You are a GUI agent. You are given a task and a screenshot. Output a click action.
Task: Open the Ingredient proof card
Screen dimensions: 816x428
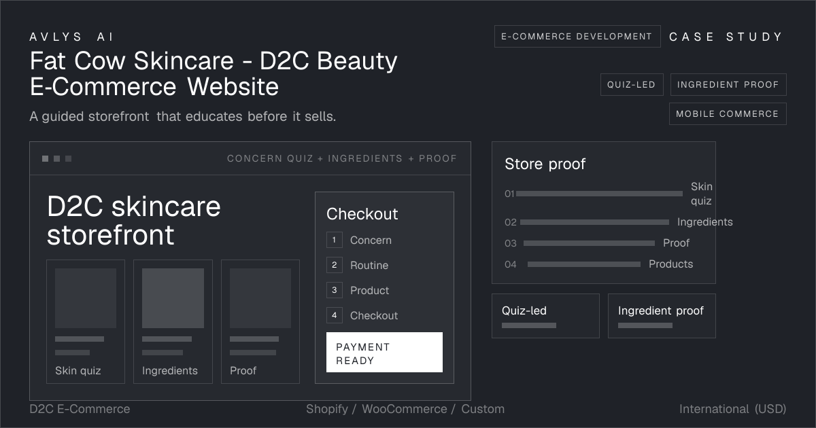point(662,316)
